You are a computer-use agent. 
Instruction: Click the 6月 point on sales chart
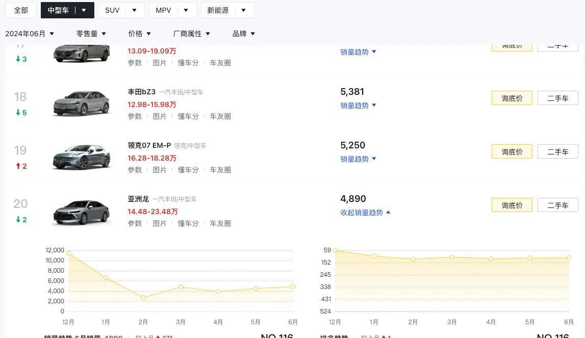293,287
